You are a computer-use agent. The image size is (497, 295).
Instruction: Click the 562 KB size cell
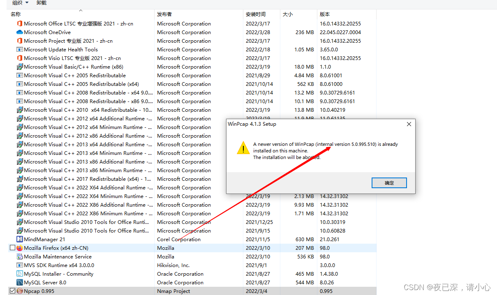306,84
